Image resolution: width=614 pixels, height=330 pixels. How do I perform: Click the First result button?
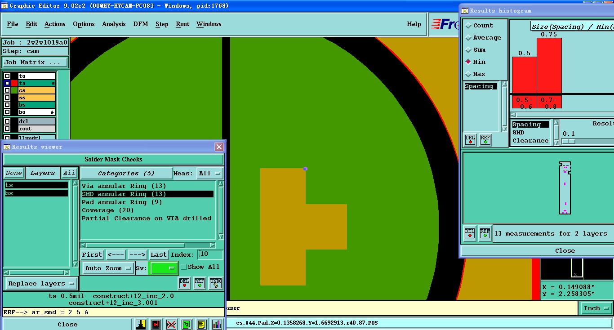coord(92,255)
